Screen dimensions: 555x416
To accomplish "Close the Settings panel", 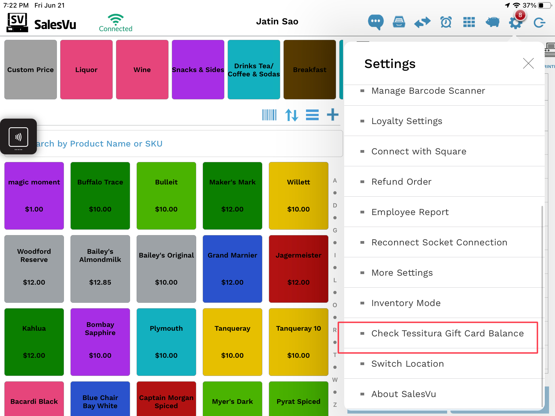I will coord(528,64).
